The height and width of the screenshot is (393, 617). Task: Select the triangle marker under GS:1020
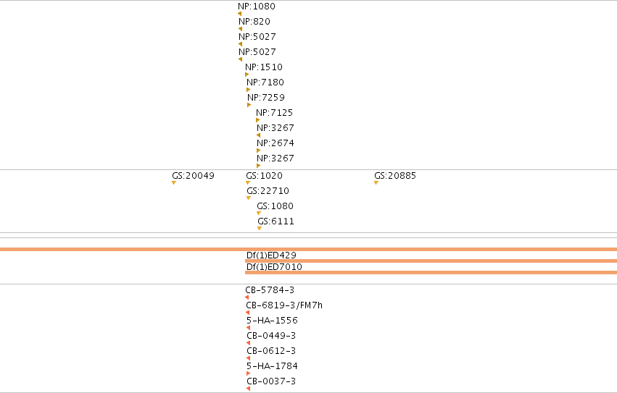[248, 182]
